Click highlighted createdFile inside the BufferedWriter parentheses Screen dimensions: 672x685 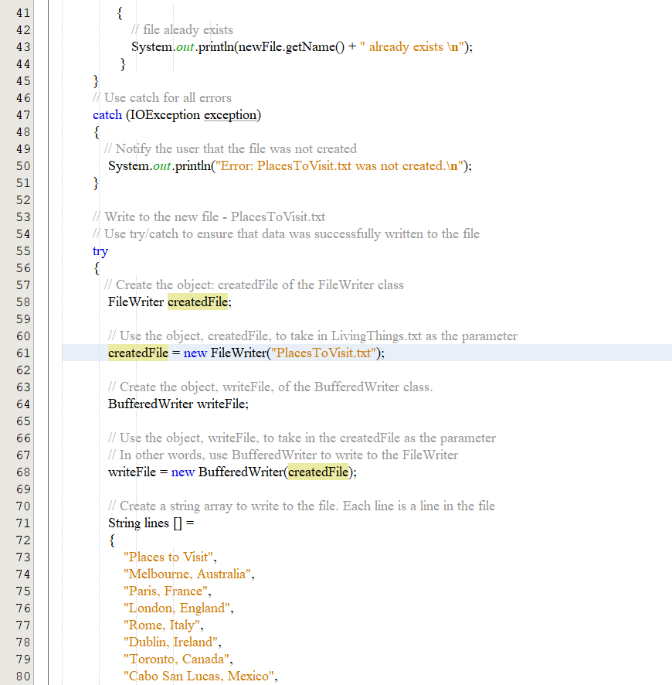coord(318,472)
